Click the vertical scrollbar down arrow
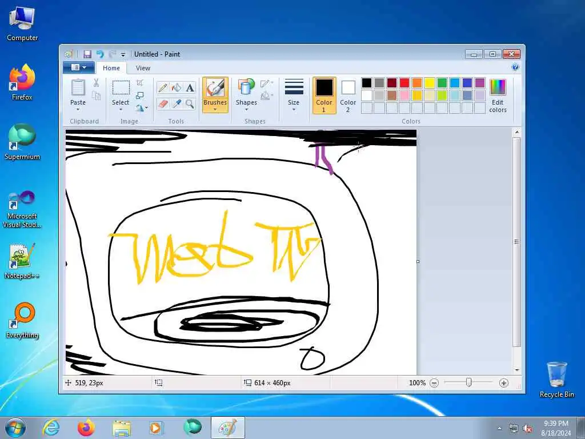The height and width of the screenshot is (439, 585). click(516, 370)
